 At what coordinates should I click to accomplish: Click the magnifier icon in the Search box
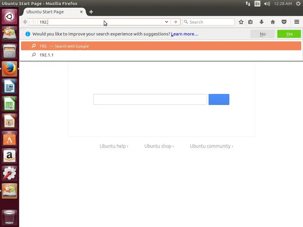point(186,22)
